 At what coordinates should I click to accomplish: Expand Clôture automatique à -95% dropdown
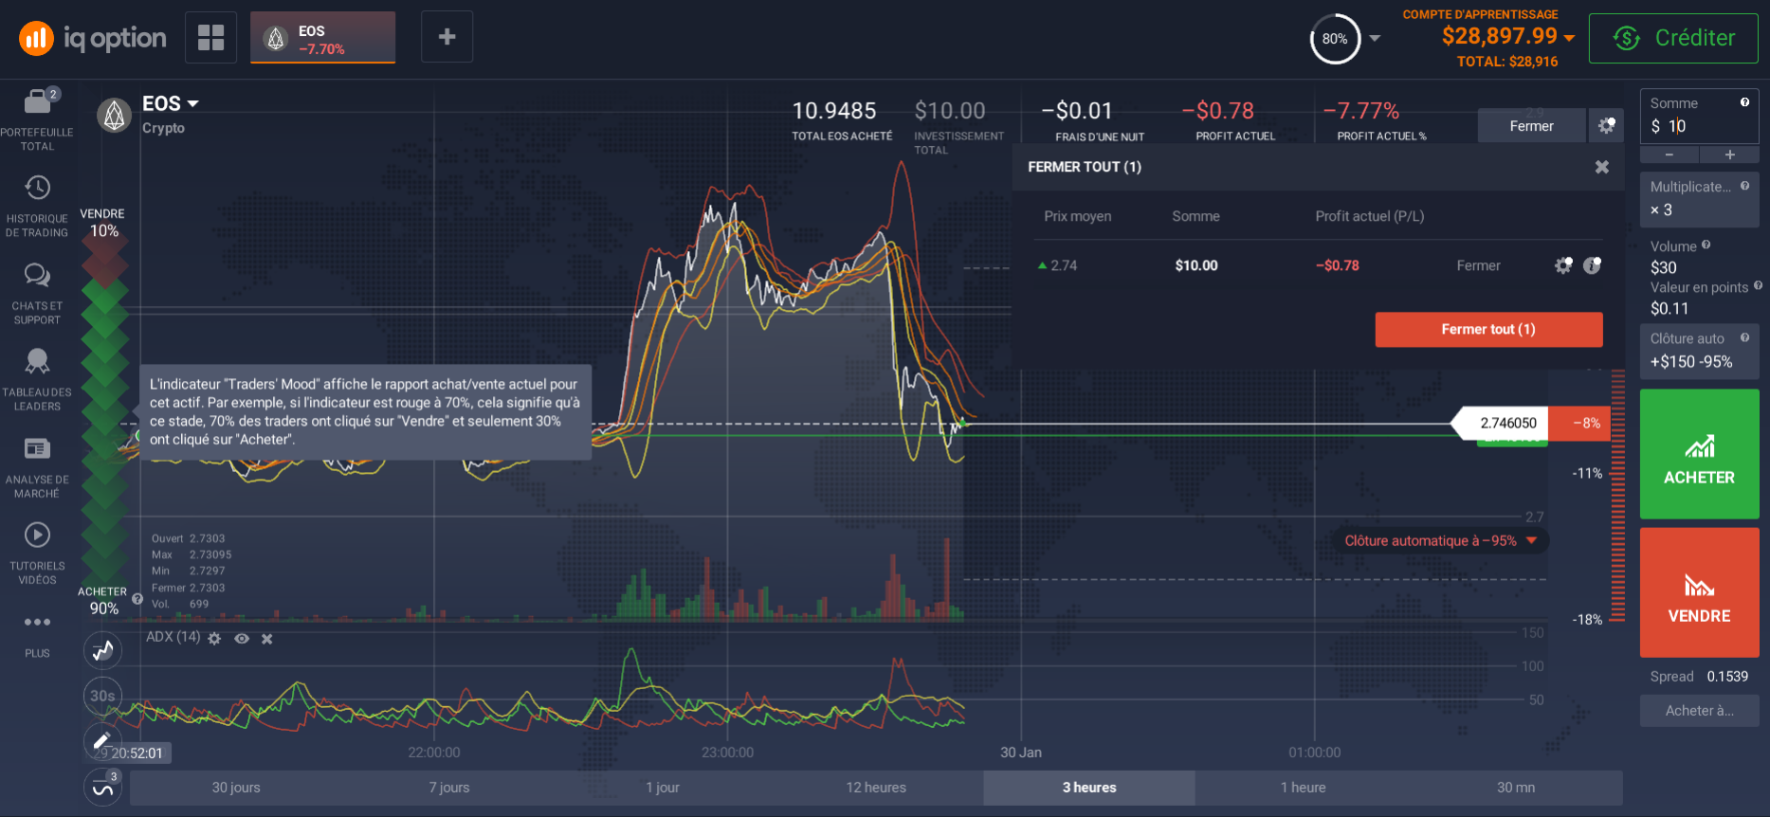point(1531,540)
